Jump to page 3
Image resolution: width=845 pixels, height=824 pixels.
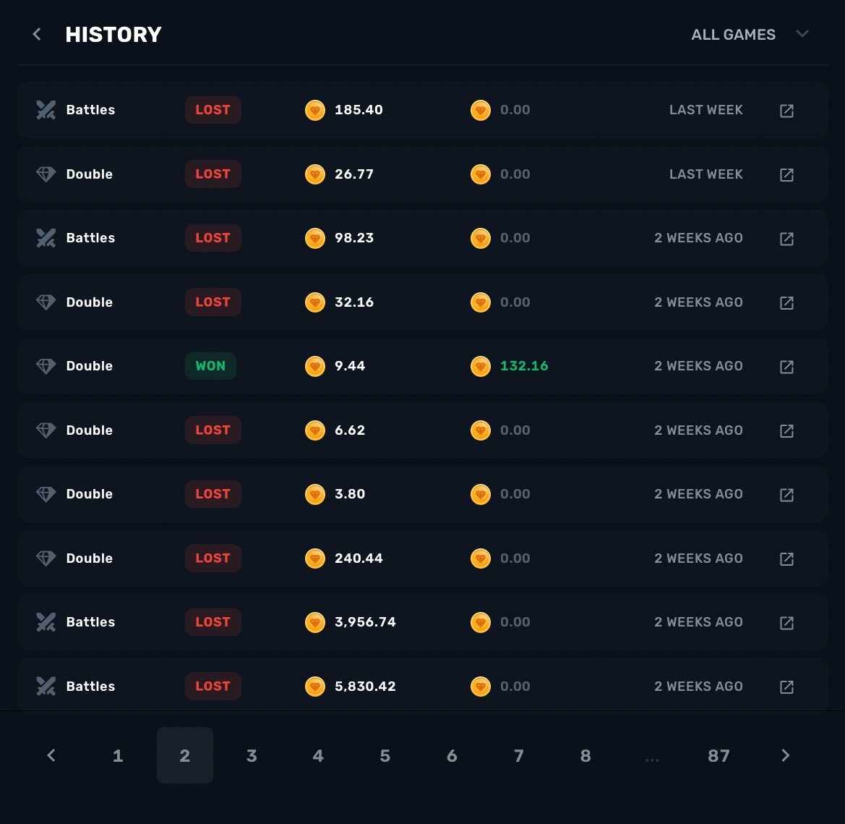pos(252,755)
